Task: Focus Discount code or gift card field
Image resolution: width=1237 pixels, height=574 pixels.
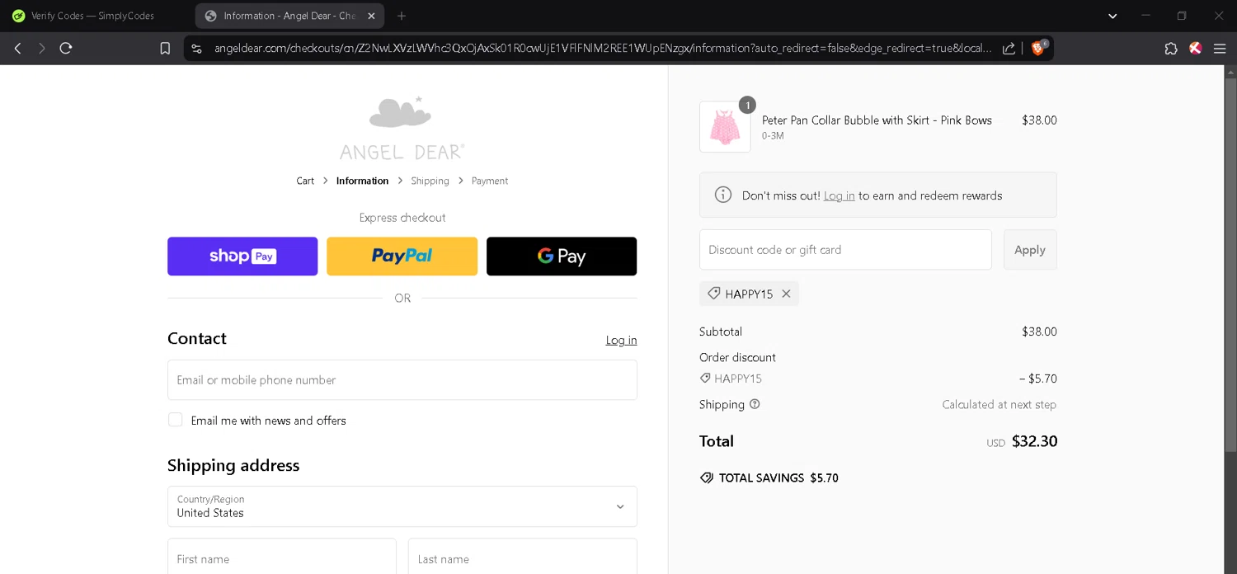Action: point(845,250)
